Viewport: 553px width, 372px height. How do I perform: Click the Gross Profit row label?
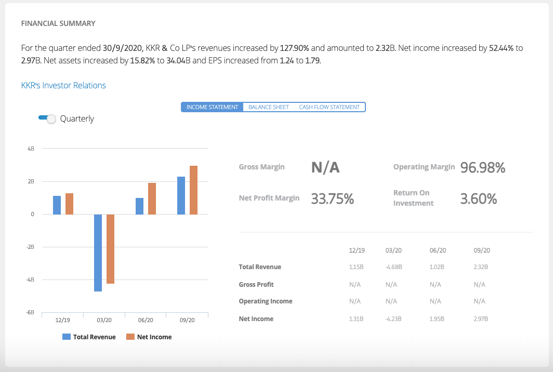[256, 285]
